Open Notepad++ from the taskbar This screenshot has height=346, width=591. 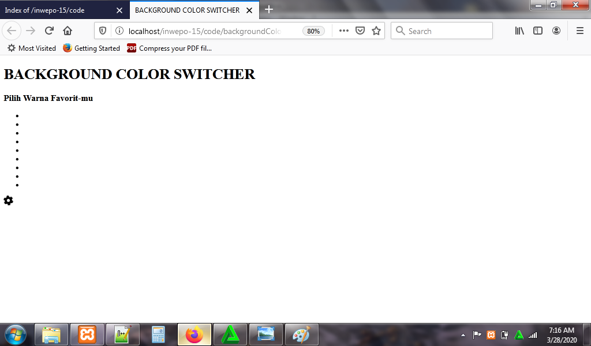point(123,334)
